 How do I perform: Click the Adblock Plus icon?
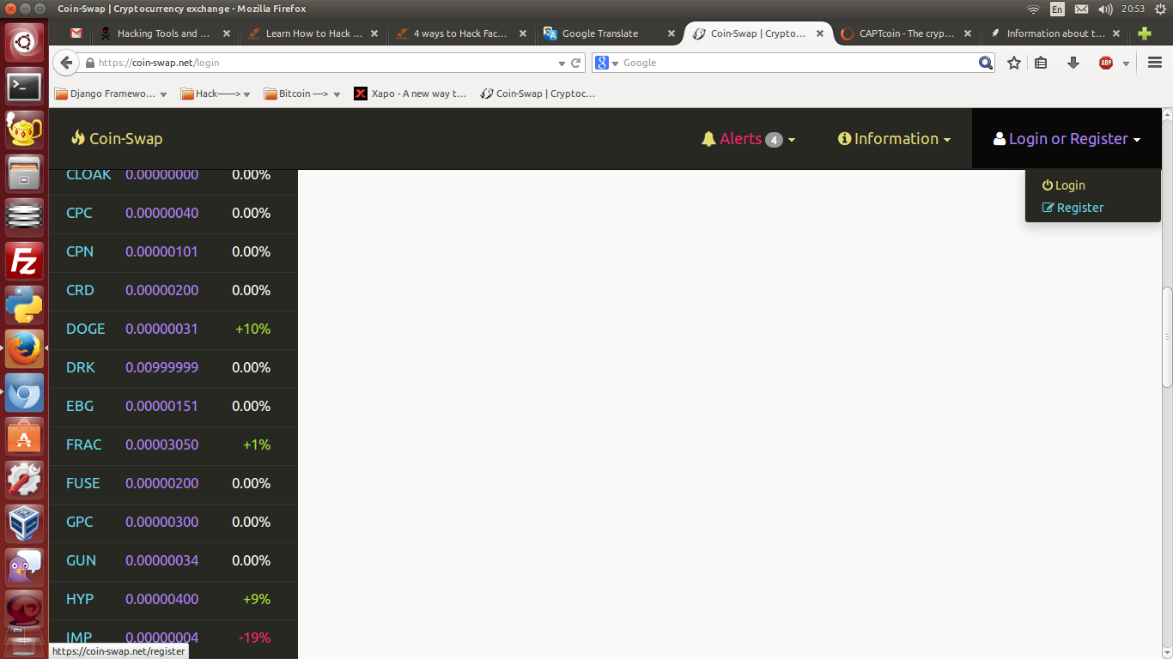click(1106, 63)
